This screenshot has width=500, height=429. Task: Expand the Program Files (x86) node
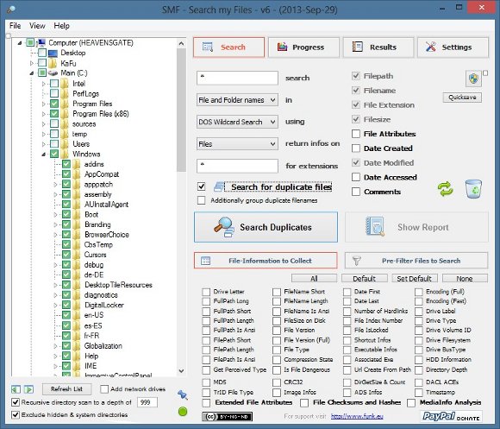(x=43, y=114)
